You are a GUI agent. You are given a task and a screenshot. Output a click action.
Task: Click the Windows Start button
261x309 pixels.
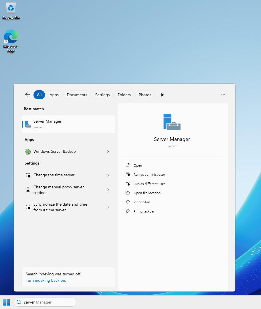(7, 302)
